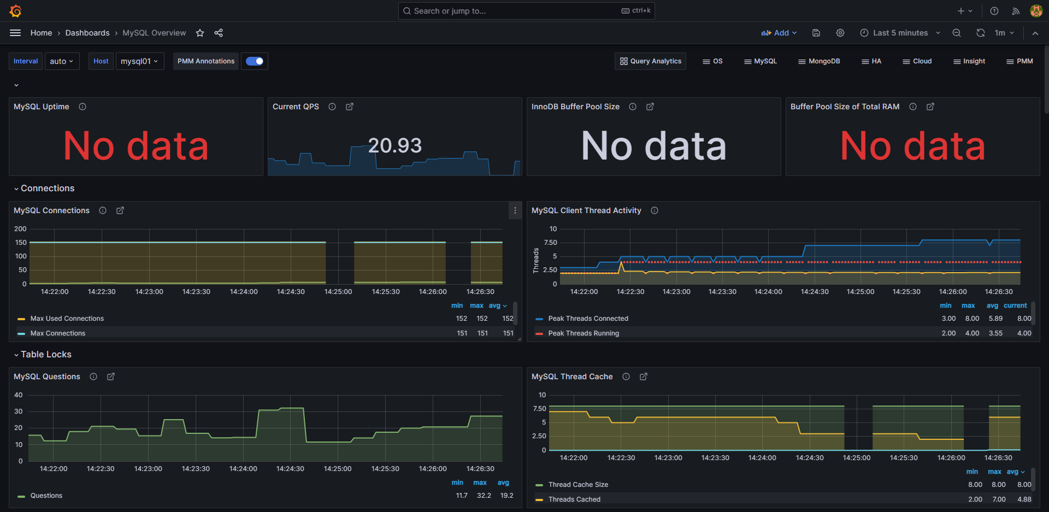Show MySQL Questions info icon

[x=93, y=376]
